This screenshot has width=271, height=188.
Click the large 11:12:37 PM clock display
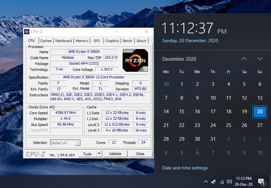pos(194,28)
